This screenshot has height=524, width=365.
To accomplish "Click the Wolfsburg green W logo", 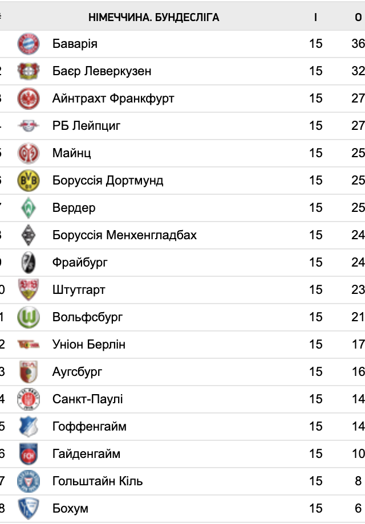I will click(29, 317).
